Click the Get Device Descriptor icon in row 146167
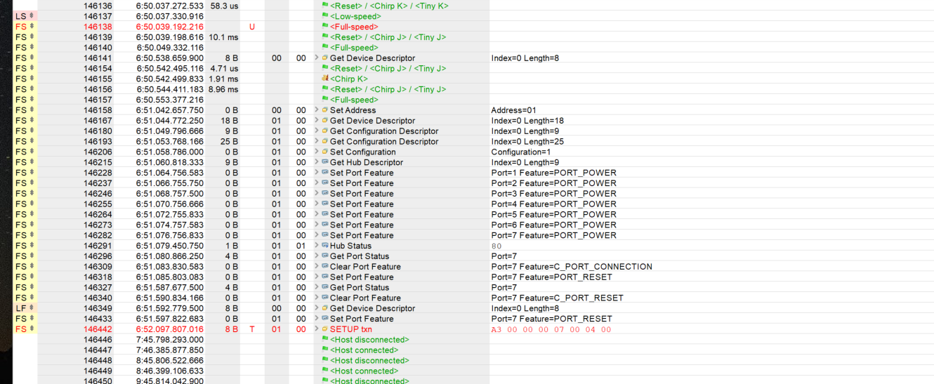This screenshot has width=934, height=384. tap(324, 121)
